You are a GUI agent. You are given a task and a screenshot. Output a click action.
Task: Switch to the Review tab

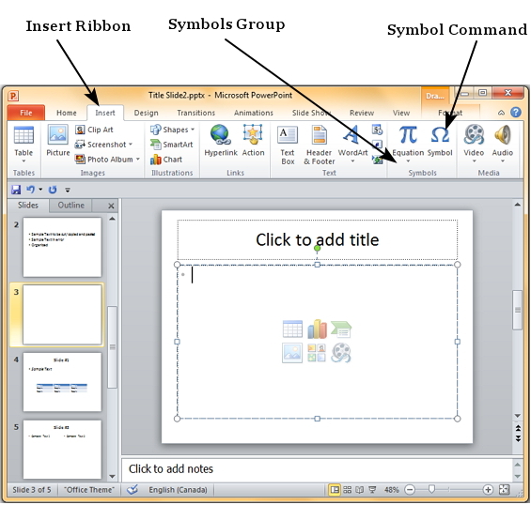pos(362,113)
